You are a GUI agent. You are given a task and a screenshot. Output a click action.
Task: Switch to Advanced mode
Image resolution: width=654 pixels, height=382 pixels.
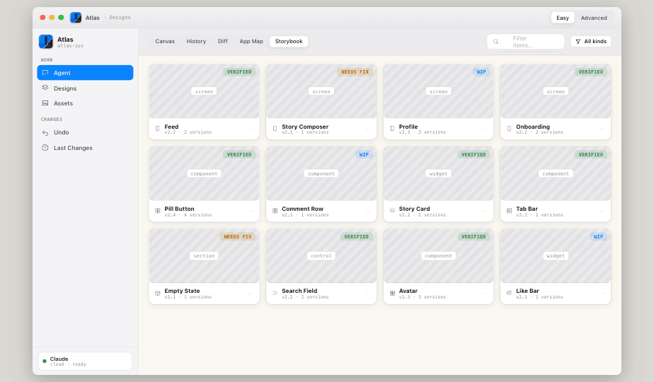[x=594, y=18]
